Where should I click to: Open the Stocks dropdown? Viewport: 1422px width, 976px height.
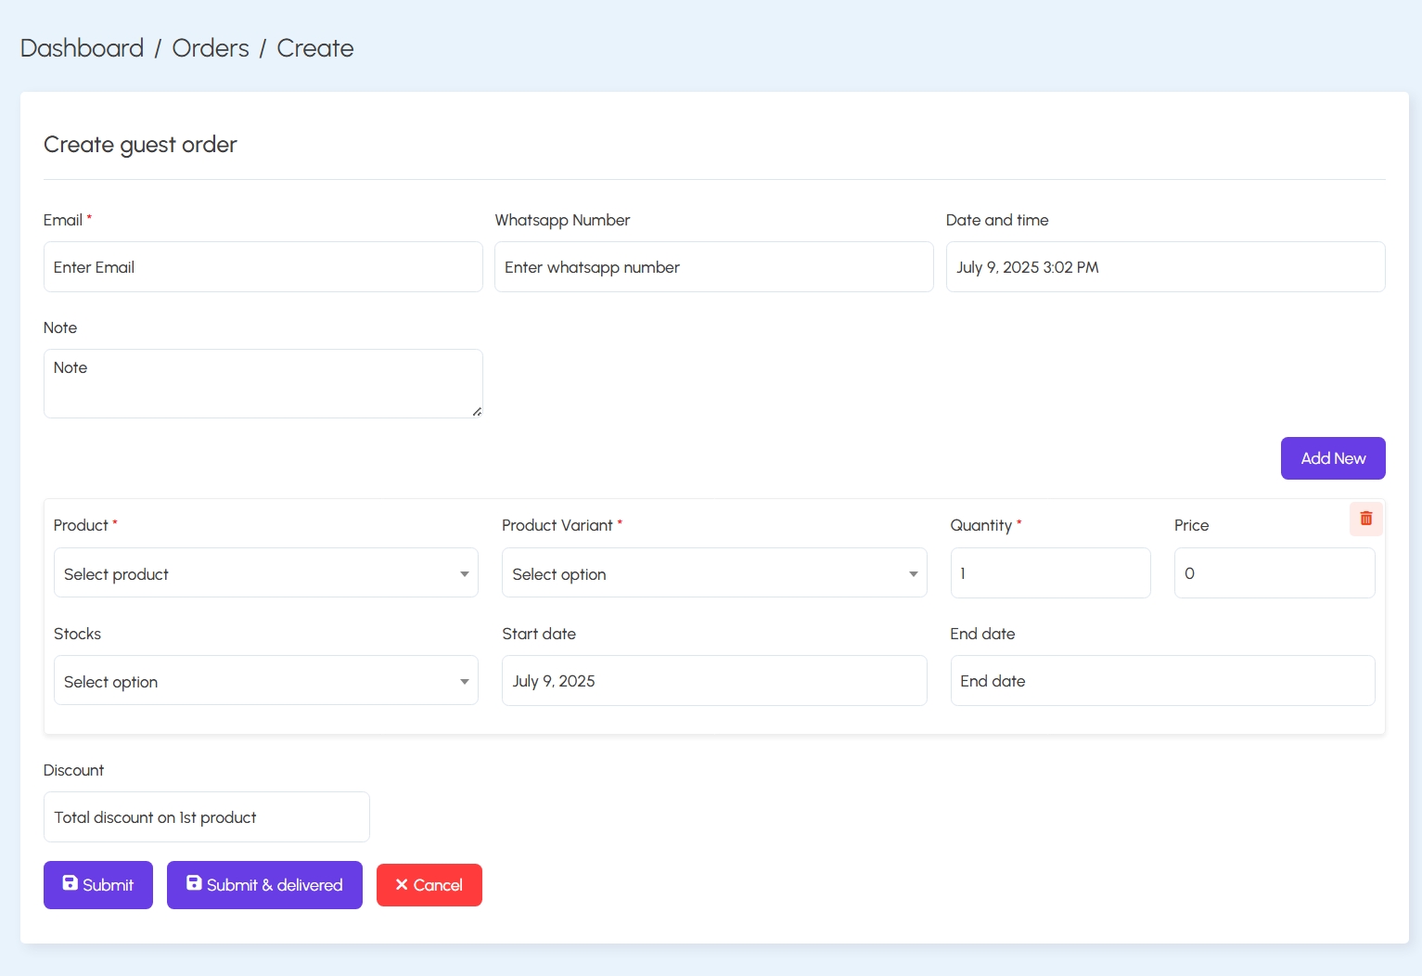pos(266,681)
